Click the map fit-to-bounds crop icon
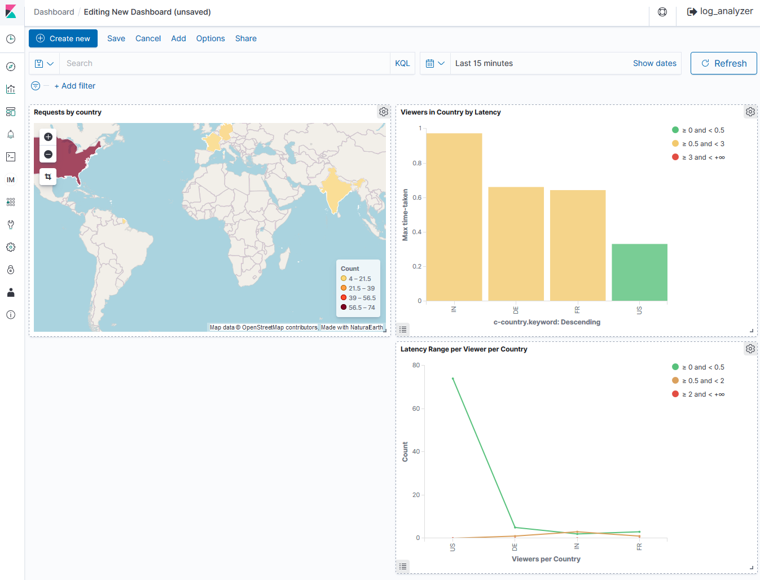 coord(48,177)
